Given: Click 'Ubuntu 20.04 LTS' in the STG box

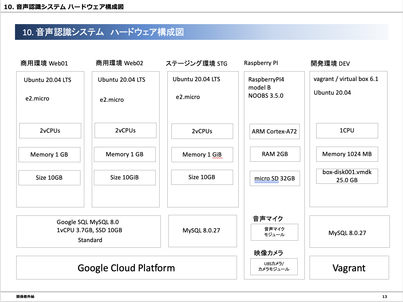Looking at the screenshot, I should pos(196,79).
